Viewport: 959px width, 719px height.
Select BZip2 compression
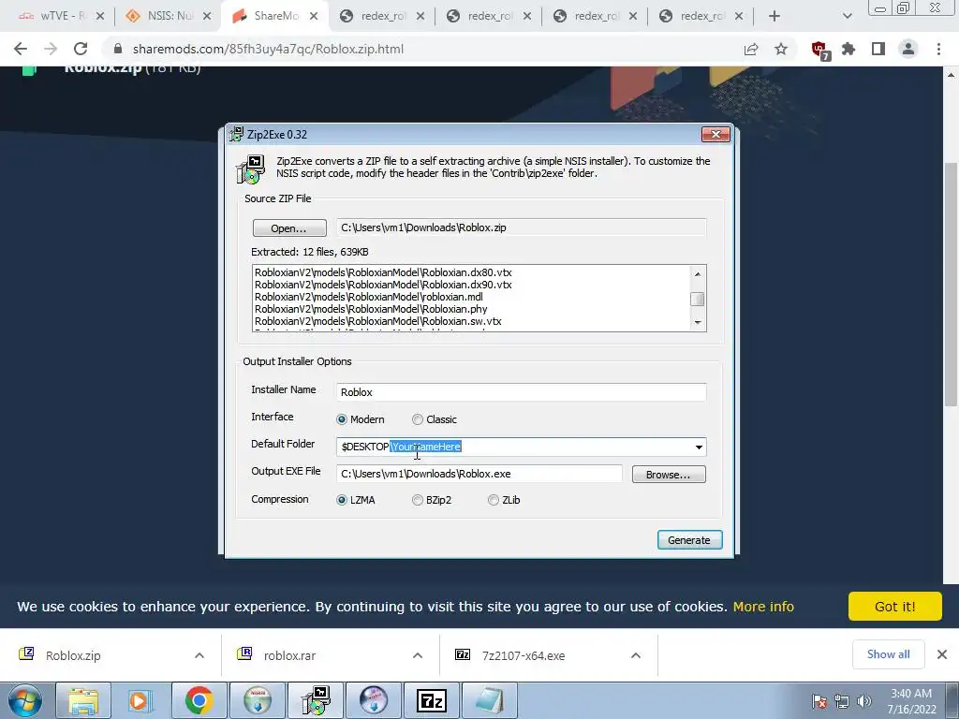pyautogui.click(x=417, y=500)
